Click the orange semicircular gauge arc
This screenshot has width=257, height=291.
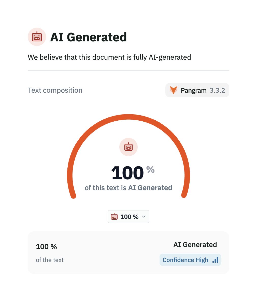[x=128, y=117]
